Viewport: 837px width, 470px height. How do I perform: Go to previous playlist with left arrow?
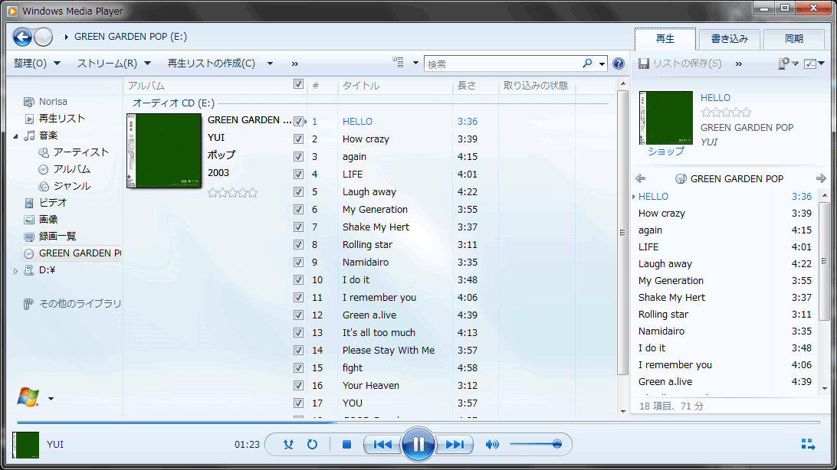641,178
